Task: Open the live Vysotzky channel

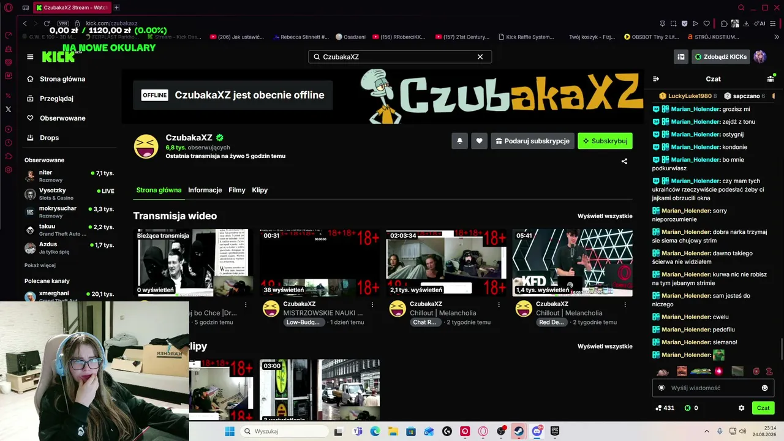Action: click(x=69, y=194)
